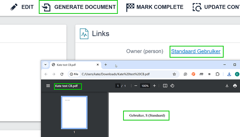Image resolution: width=240 pixels, height=137 pixels.
Task: Open the browser extensions puzzle icon
Action: tap(217, 74)
